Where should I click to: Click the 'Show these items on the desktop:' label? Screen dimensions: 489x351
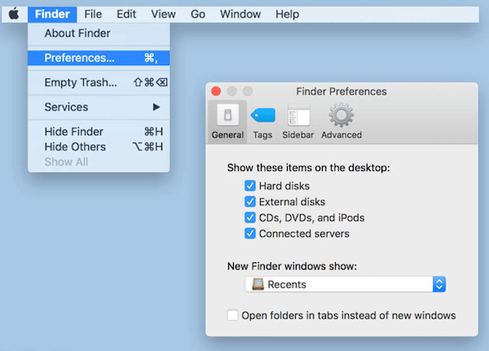tap(308, 168)
